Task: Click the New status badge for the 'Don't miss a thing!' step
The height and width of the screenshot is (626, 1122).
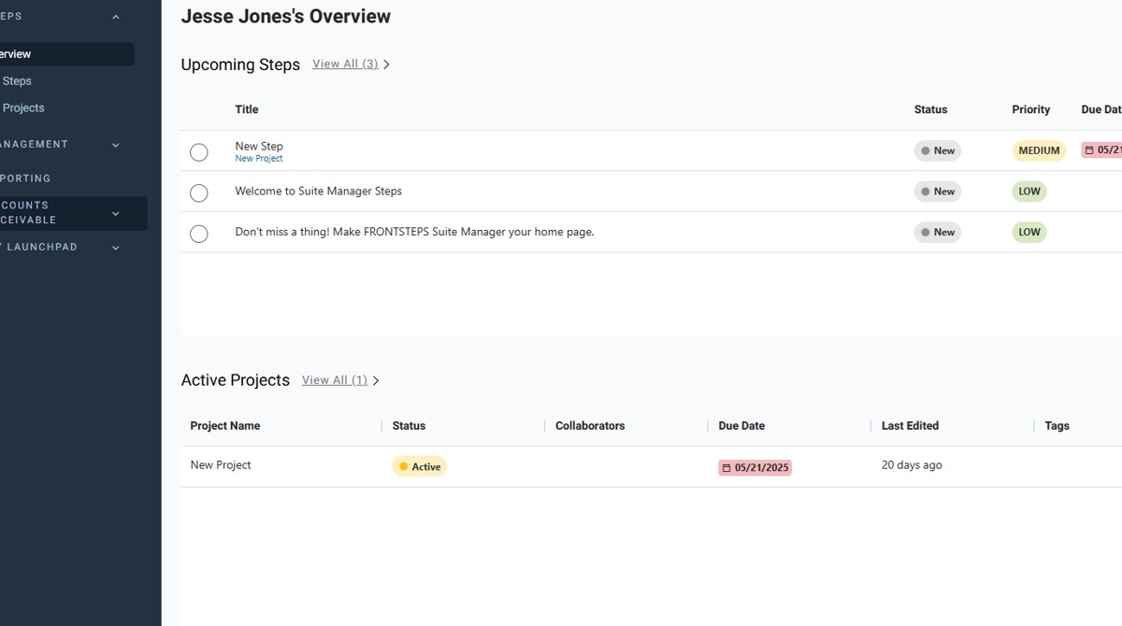Action: click(x=937, y=232)
